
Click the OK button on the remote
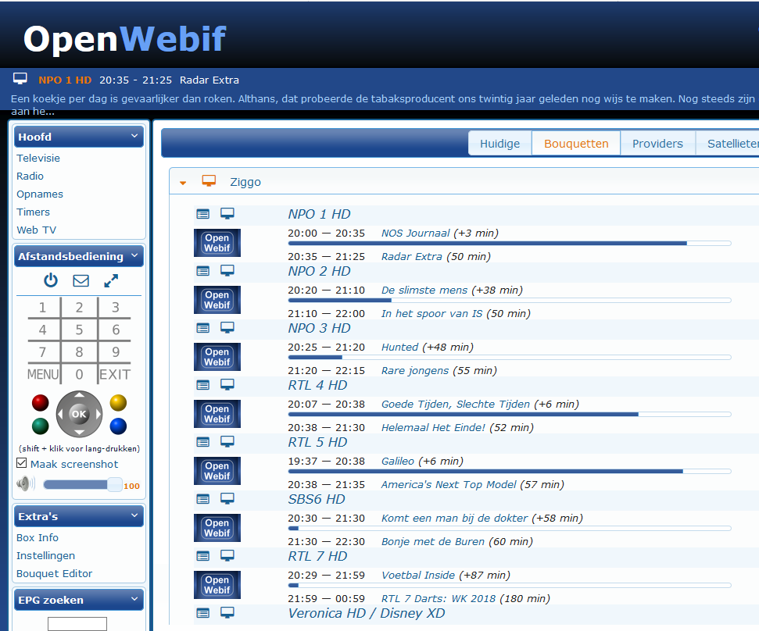click(x=79, y=414)
